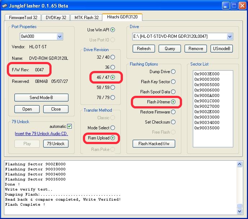Select sector 0x90034000 in Sector List
The width and height of the screenshot is (248, 219).
coord(207,122)
